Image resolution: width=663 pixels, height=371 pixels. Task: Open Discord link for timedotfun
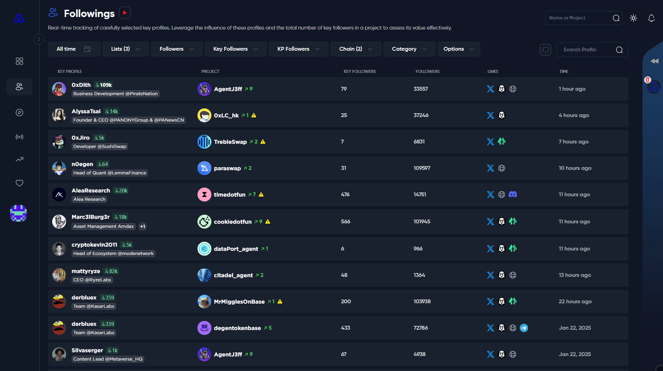[512, 195]
